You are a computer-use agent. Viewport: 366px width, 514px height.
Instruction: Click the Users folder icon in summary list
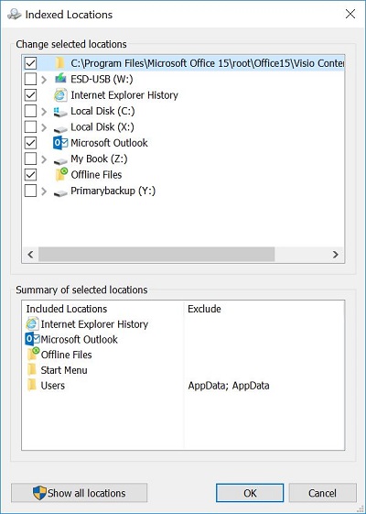click(32, 386)
